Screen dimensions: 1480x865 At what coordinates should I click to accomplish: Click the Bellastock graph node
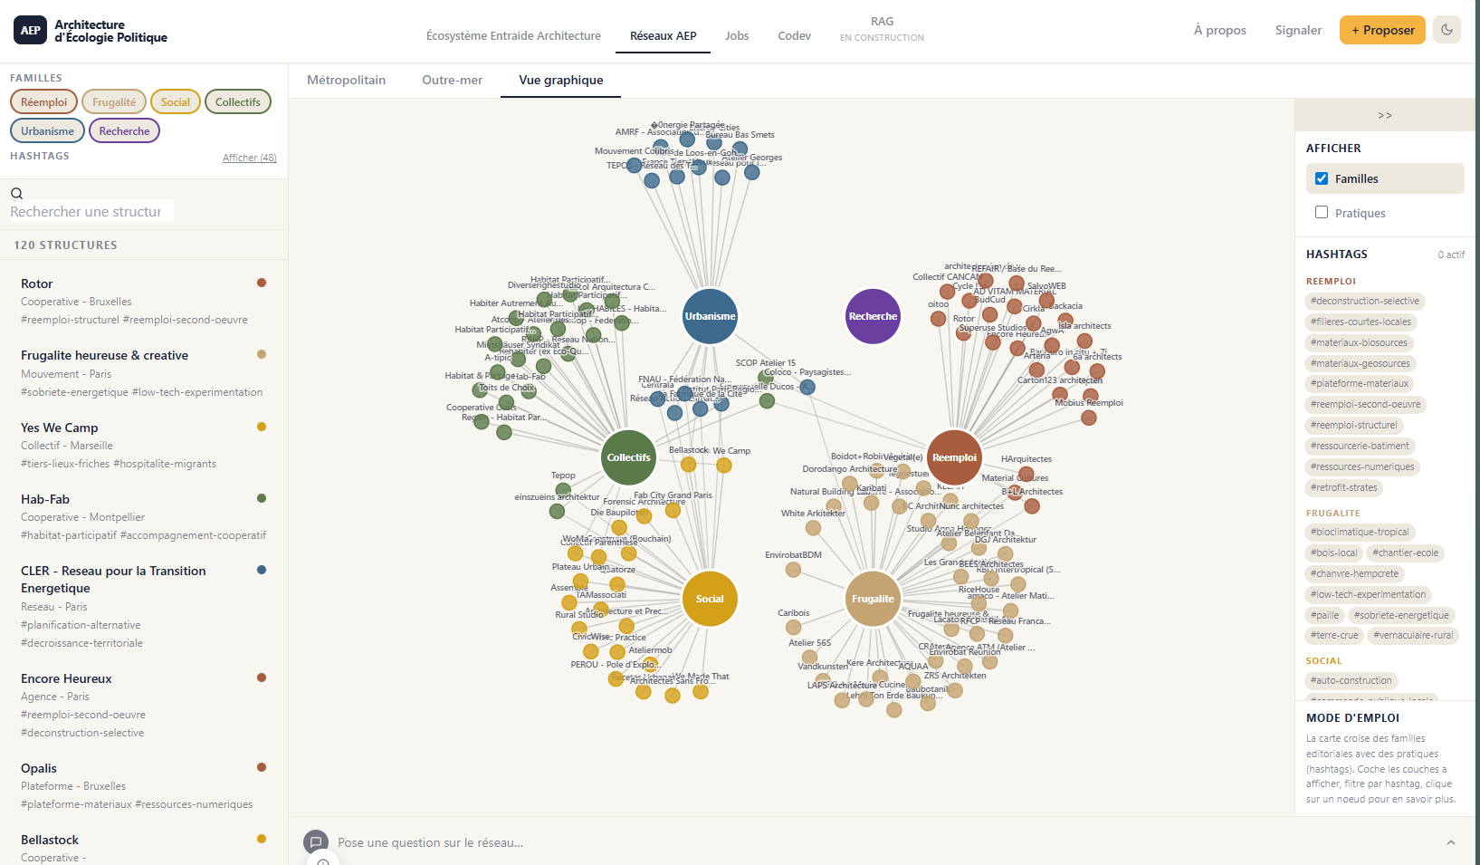click(688, 464)
